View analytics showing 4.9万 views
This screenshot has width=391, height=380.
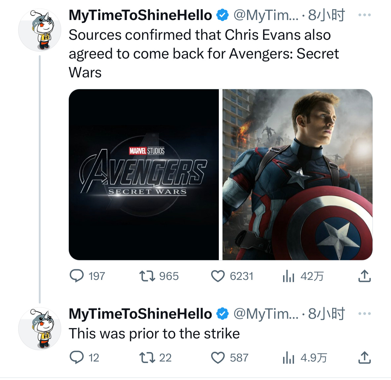point(288,358)
